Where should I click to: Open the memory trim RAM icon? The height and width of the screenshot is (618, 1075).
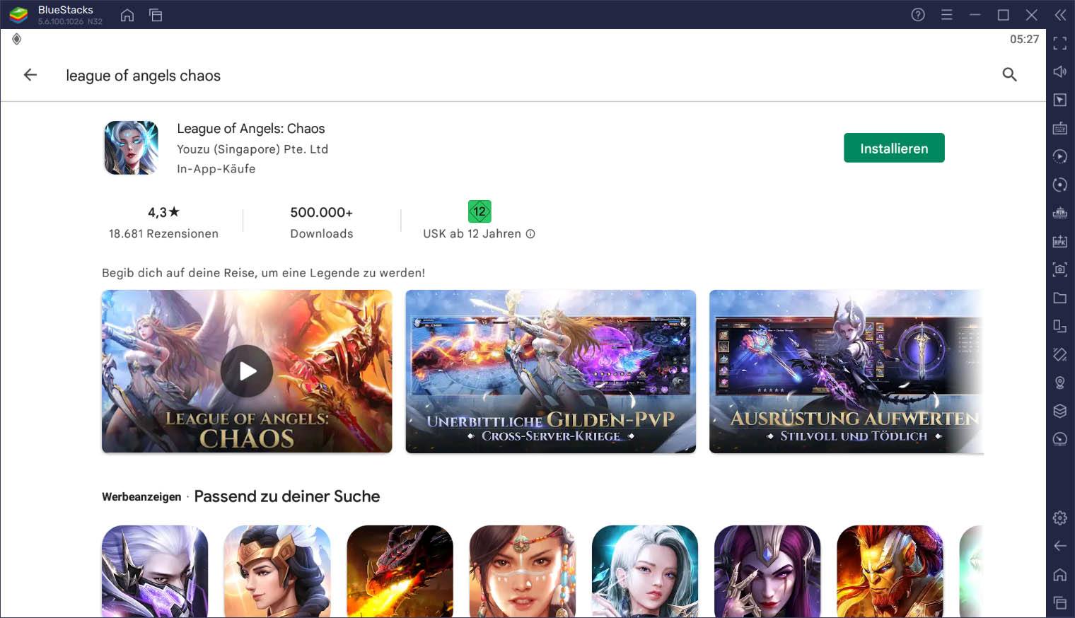1059,213
